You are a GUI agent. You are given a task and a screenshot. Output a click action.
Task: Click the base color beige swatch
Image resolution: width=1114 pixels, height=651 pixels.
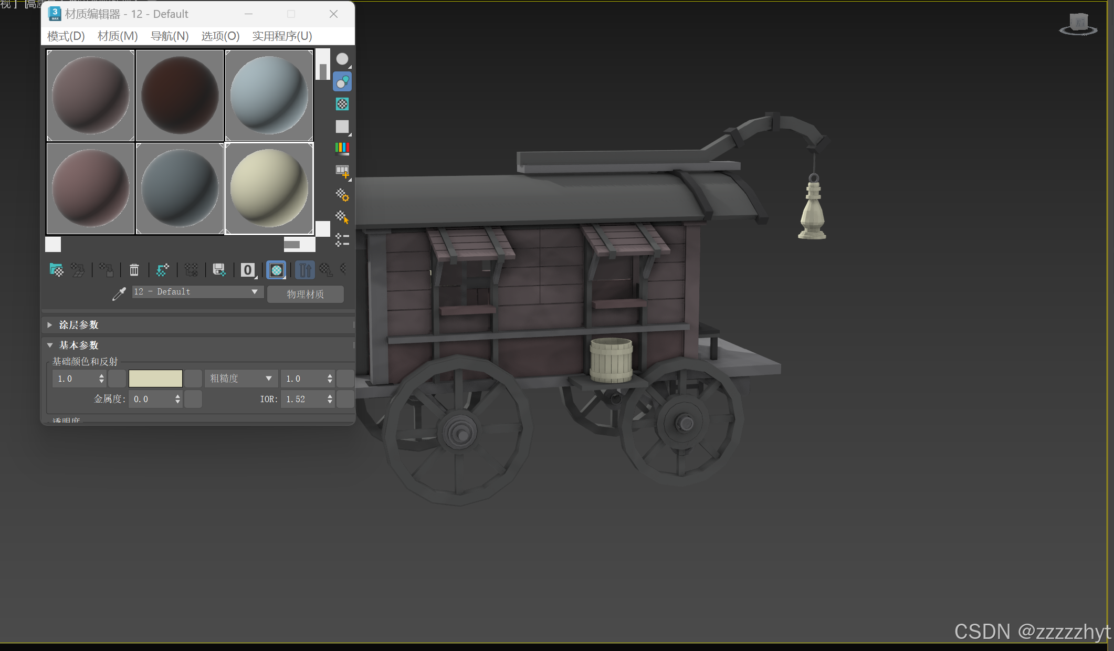(155, 379)
